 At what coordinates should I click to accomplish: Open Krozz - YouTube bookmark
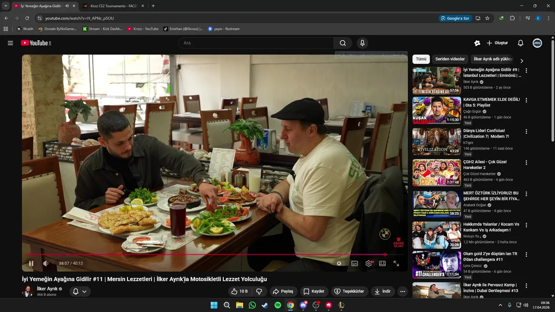143,29
